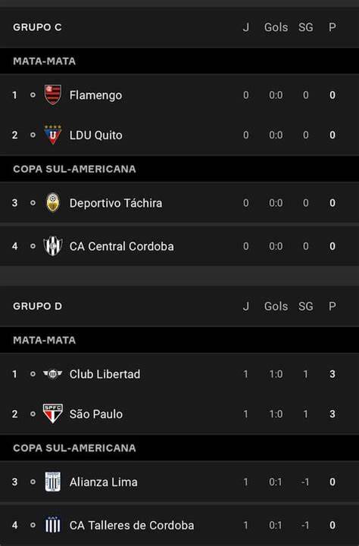The image size is (359, 546).
Task: Open the Deportivo Táchira crest
Action: tap(53, 203)
